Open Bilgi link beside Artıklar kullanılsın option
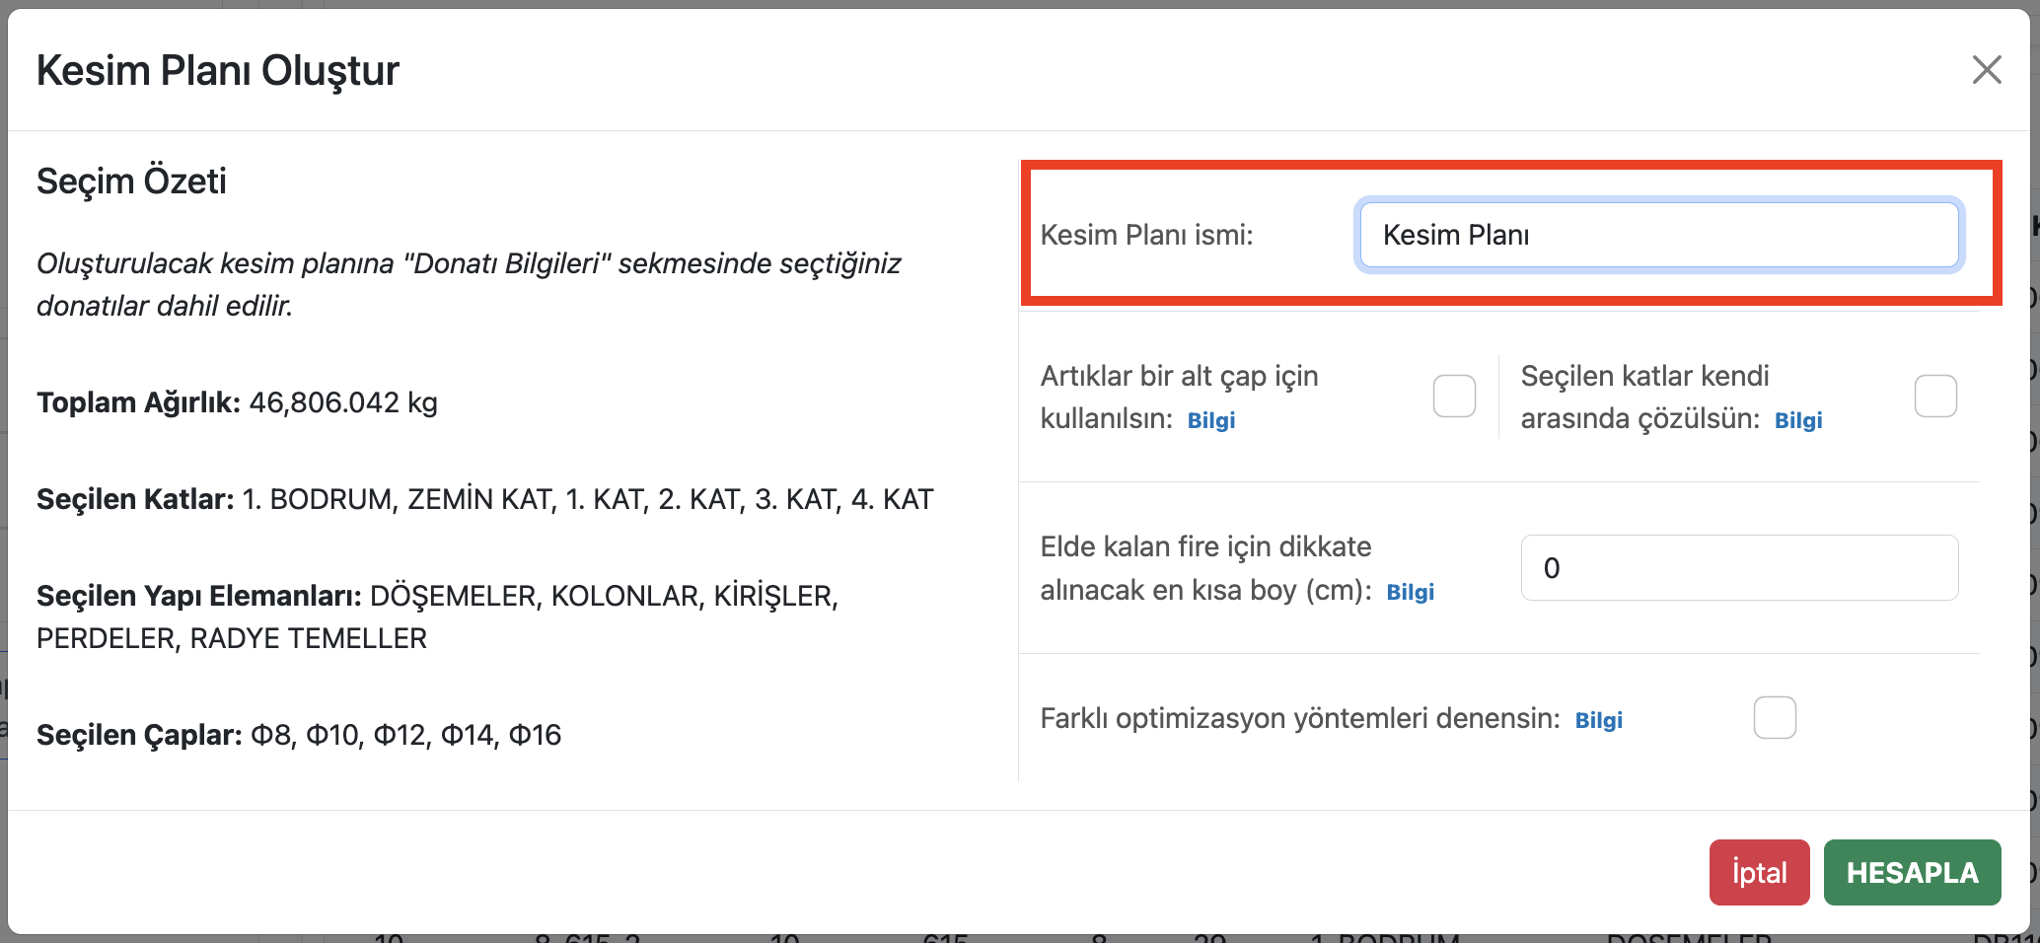2040x943 pixels. pos(1210,420)
